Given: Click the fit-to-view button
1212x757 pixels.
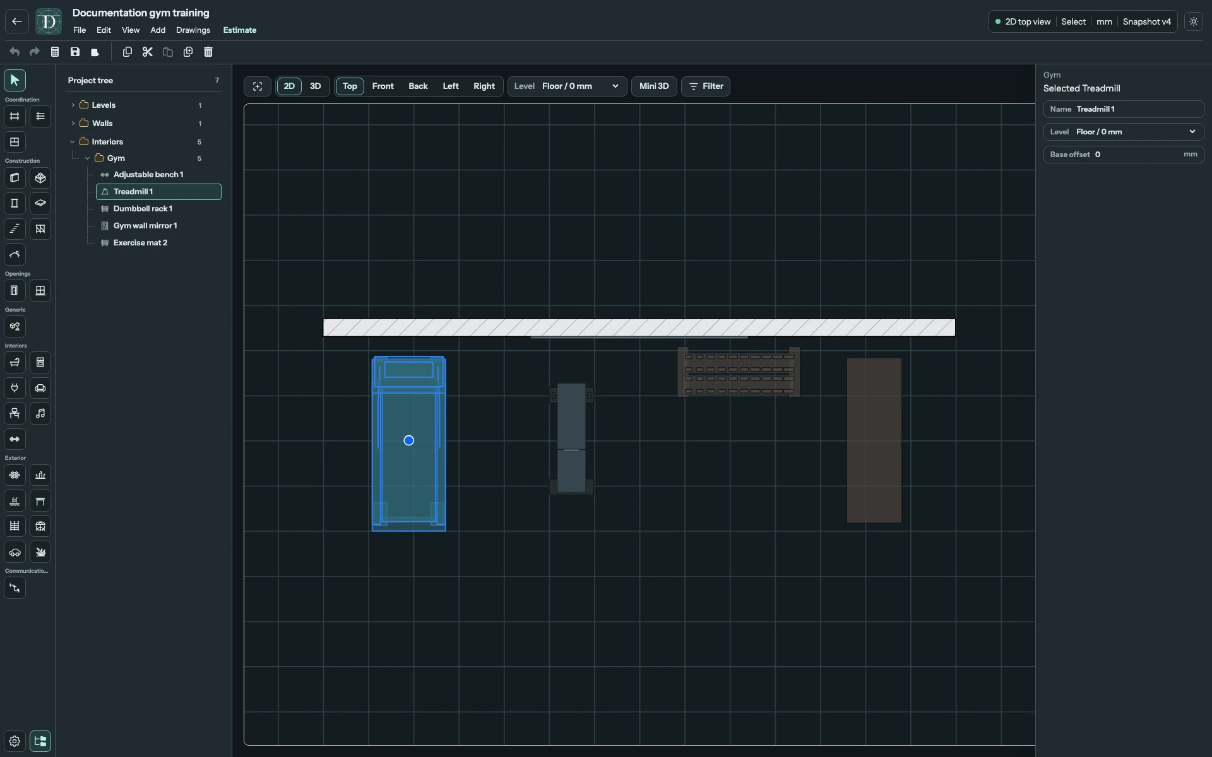Looking at the screenshot, I should pos(258,86).
